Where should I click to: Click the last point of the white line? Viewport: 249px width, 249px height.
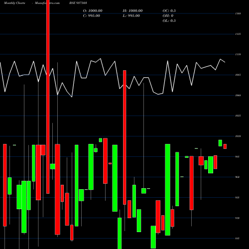click(225, 62)
